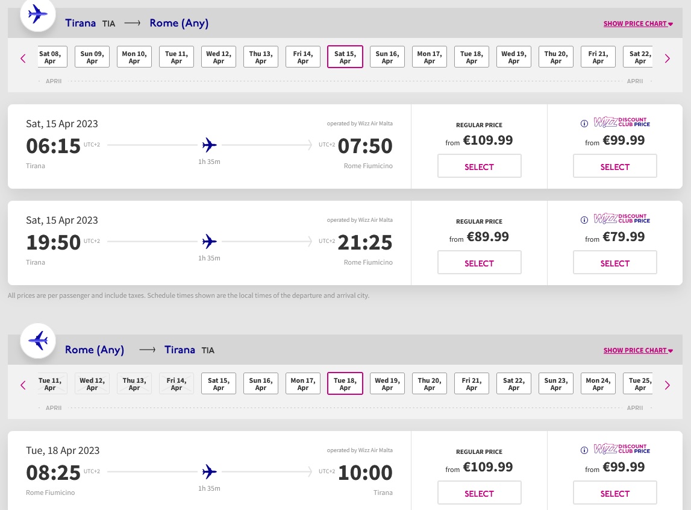
Task: Select regular price €109.99 for 06:15 flight
Action: (x=479, y=166)
